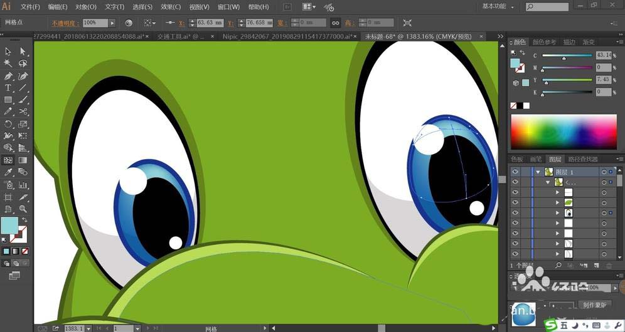625x332 pixels.
Task: Toggle visibility of the eye thumbnail sublayer
Action: 515,213
